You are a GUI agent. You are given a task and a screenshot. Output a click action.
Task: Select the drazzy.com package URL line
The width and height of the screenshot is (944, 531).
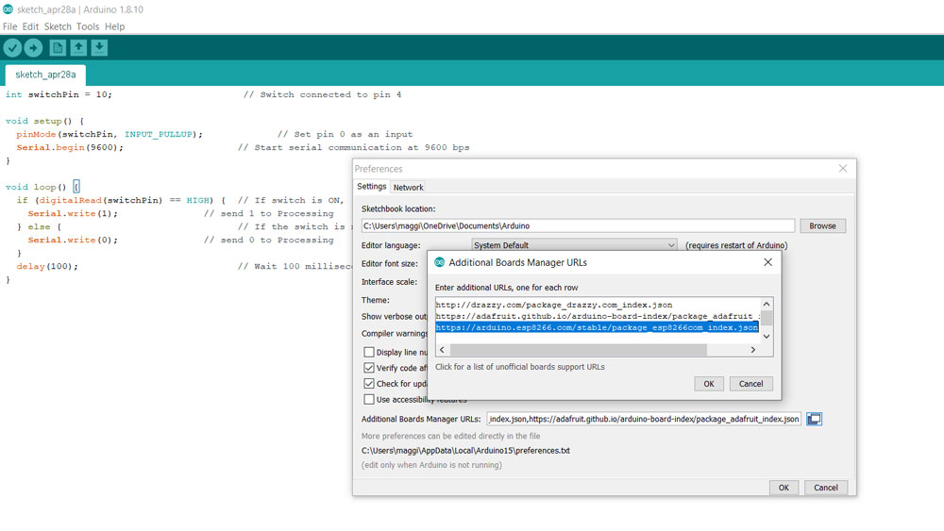click(554, 305)
